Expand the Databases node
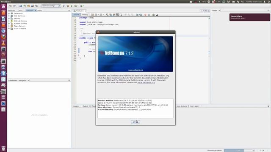Image resolution: width=271 pixels, height=152 pixels. click(9, 13)
